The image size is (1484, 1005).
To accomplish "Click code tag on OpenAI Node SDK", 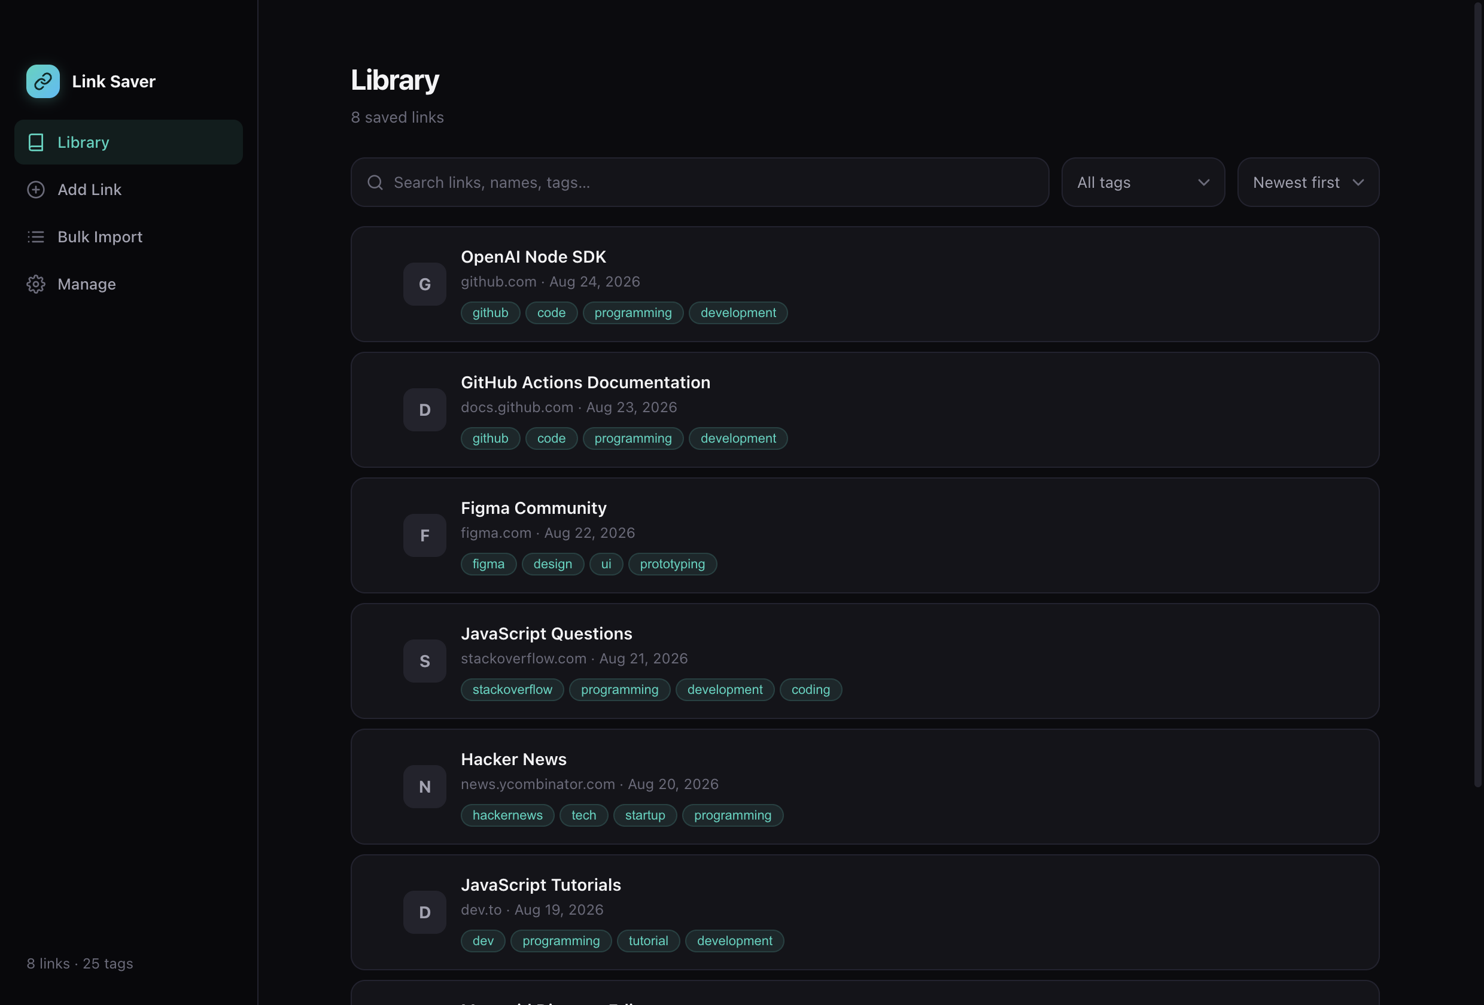I will pos(551,313).
